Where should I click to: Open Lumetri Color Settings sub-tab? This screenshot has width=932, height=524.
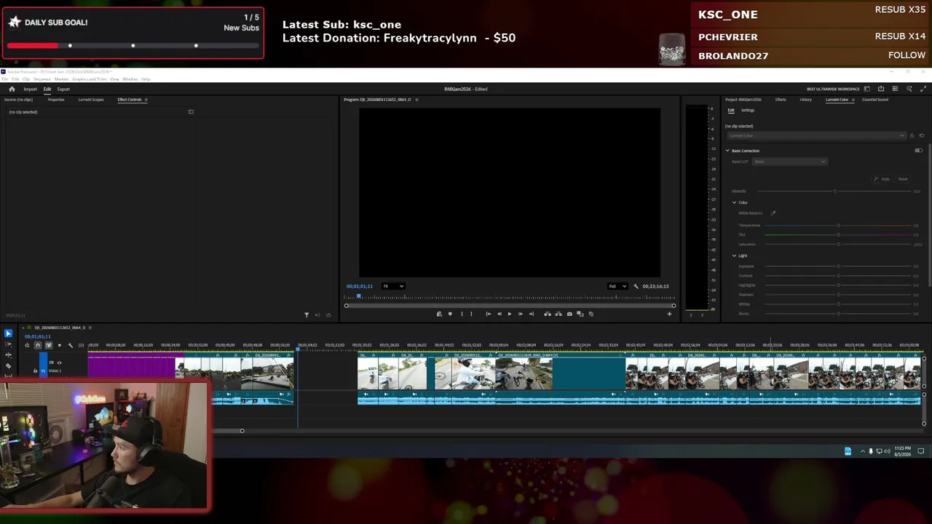pos(748,111)
